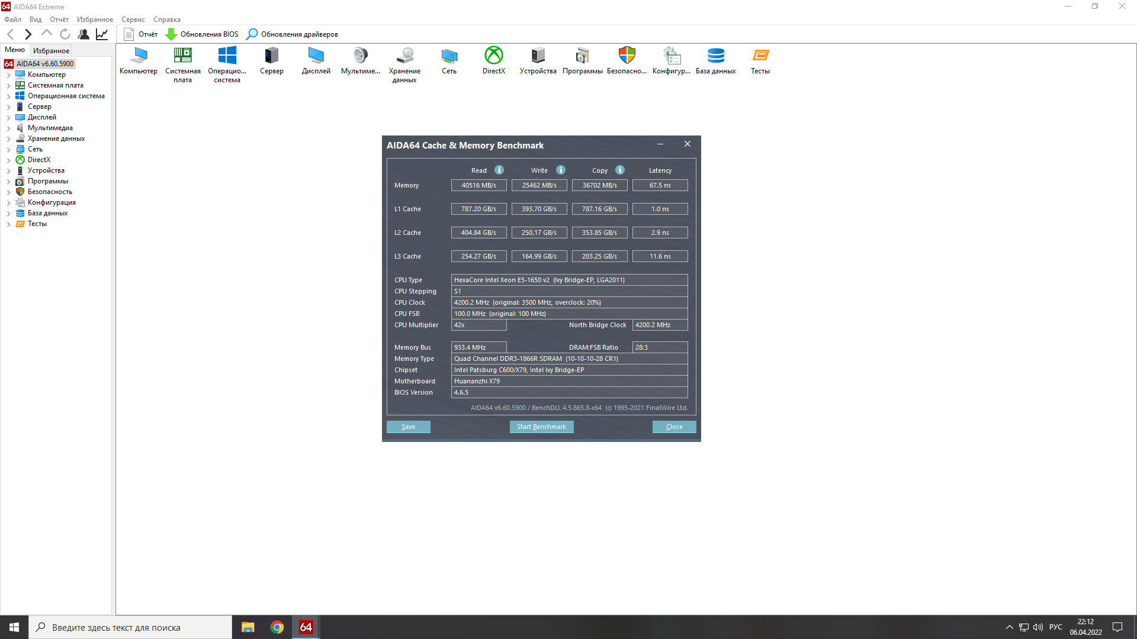Screen dimensions: 1137x639
Task: Expand the Компьютер tree node
Action: (x=8, y=75)
